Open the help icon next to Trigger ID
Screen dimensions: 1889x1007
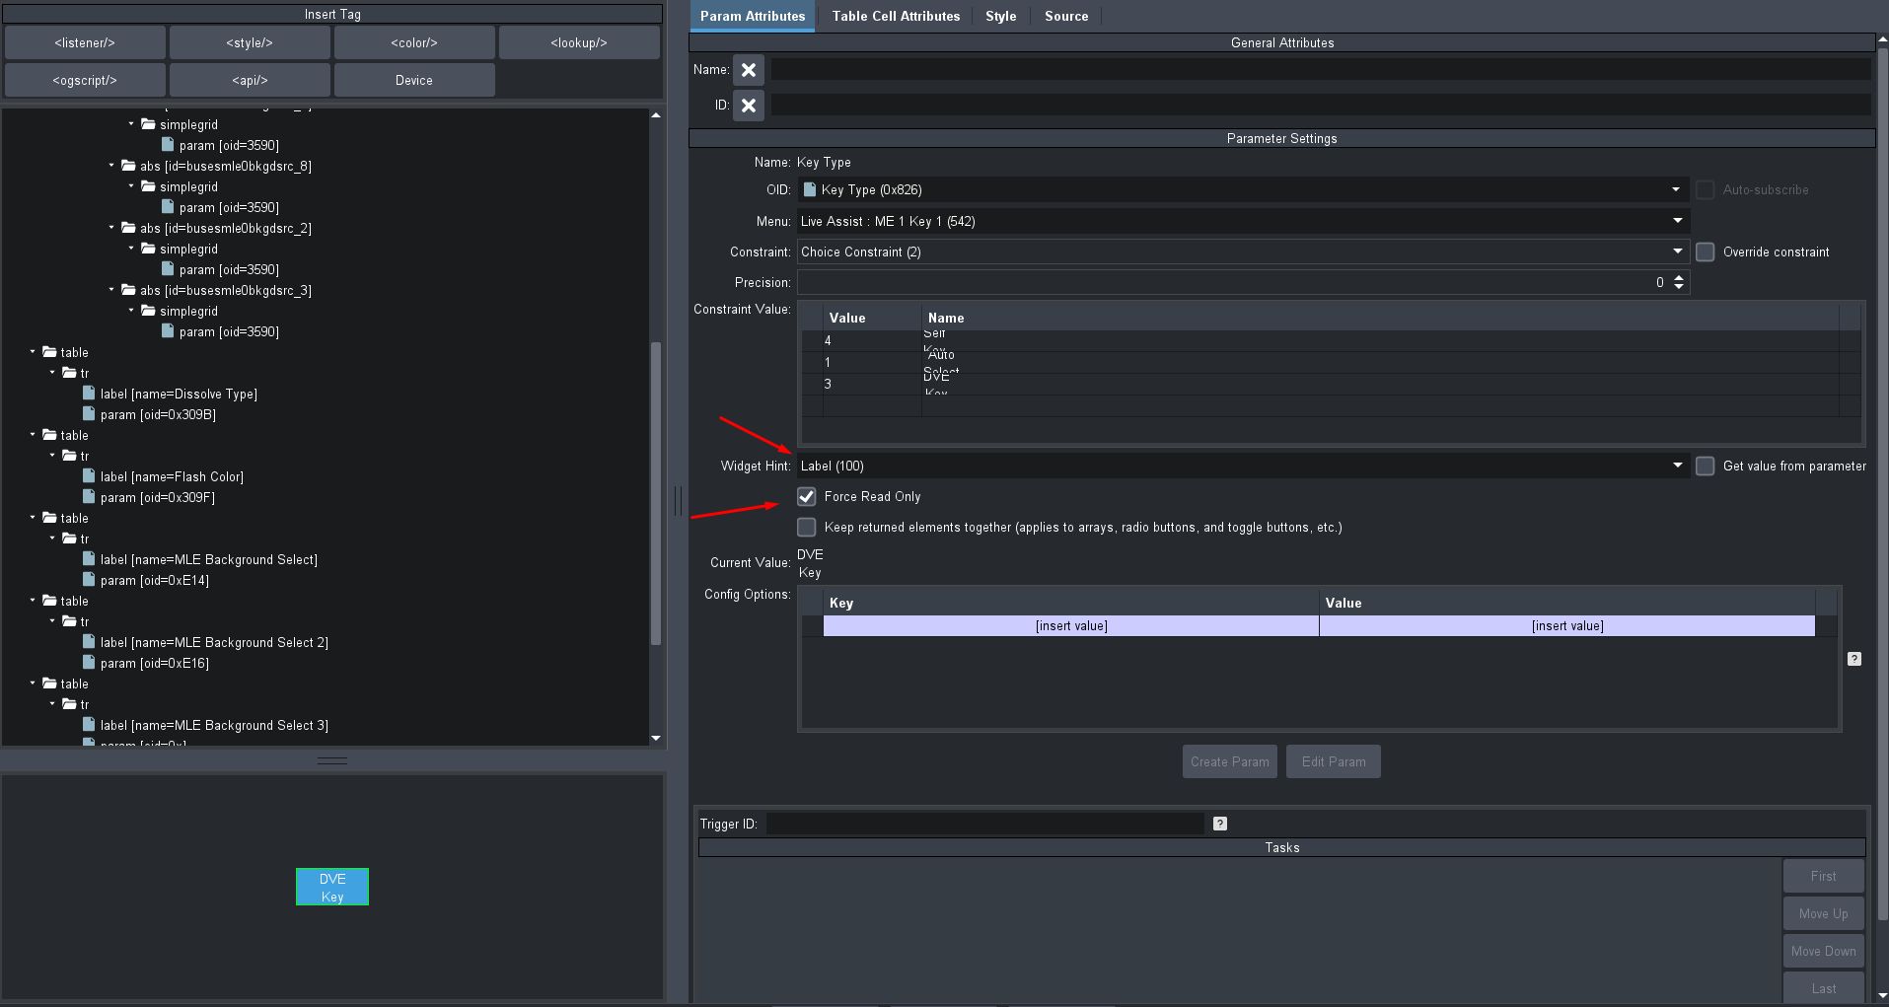1220,824
